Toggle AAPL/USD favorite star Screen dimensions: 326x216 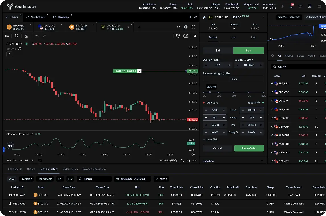coord(204,17)
